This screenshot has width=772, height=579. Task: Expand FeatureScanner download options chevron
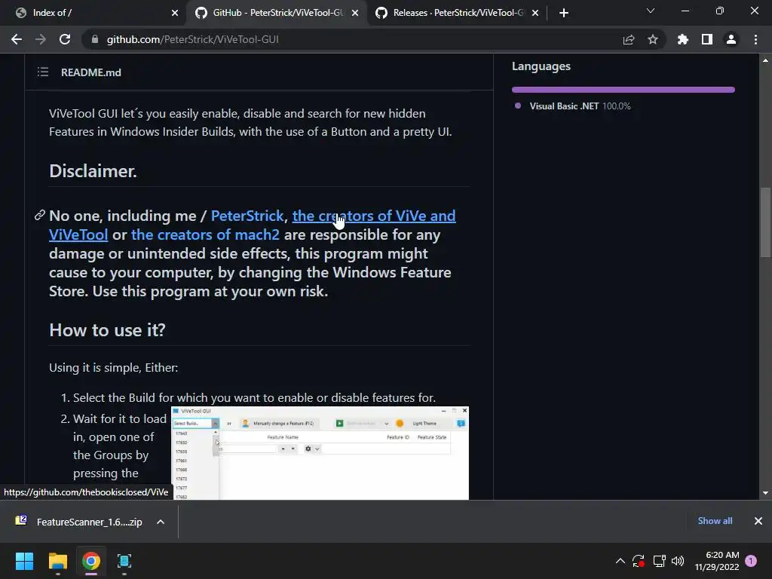[161, 522]
